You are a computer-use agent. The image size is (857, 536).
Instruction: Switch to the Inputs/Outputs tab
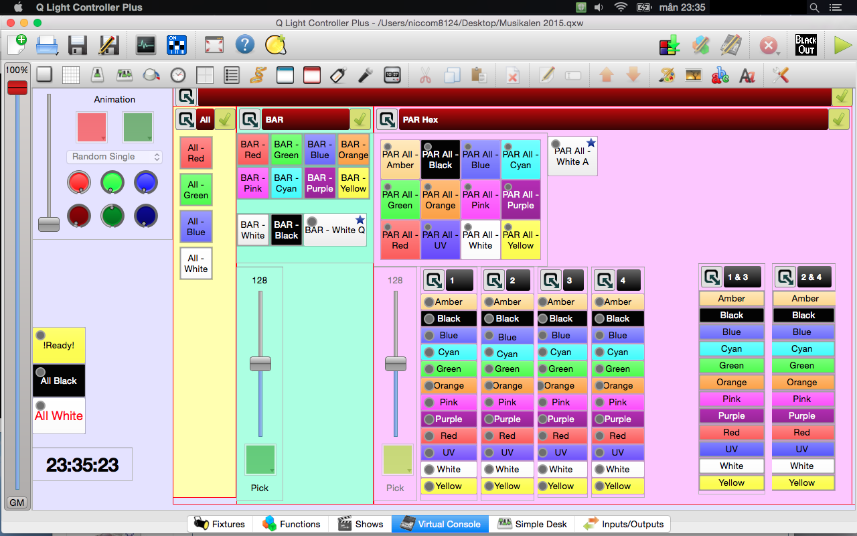pyautogui.click(x=623, y=524)
